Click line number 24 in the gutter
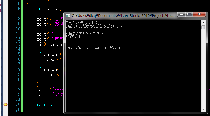 [18, 100]
